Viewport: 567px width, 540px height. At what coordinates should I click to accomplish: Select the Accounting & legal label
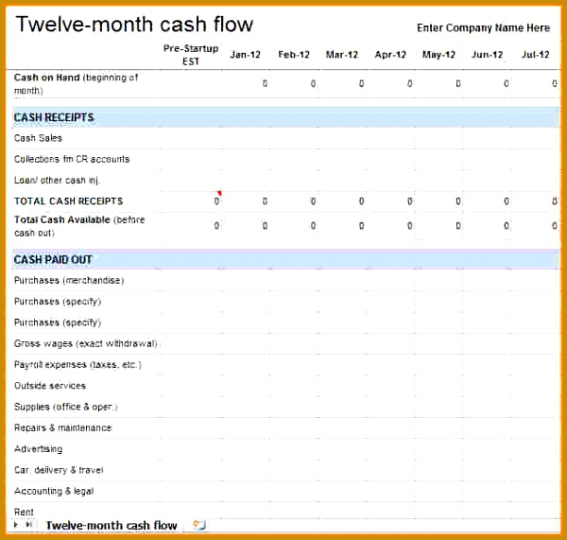coord(54,491)
